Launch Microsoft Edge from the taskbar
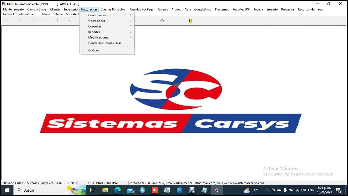 click(117, 190)
